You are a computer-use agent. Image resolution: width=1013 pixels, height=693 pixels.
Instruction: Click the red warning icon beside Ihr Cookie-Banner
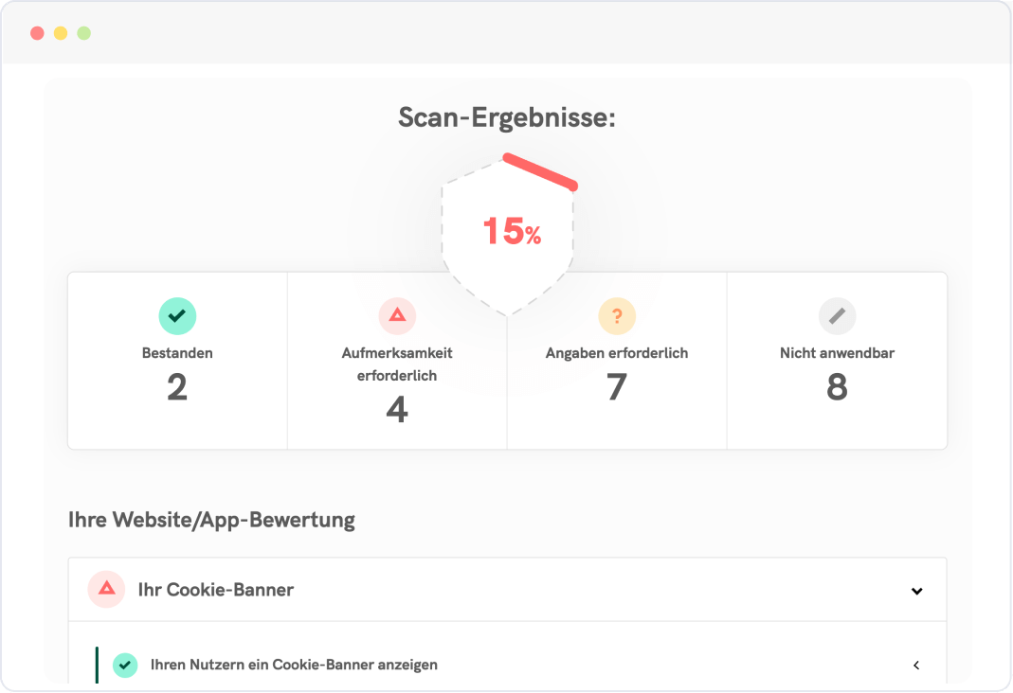(x=106, y=589)
